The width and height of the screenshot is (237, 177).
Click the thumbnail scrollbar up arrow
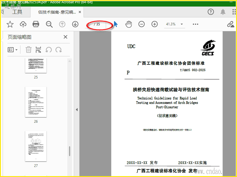(x=70, y=61)
